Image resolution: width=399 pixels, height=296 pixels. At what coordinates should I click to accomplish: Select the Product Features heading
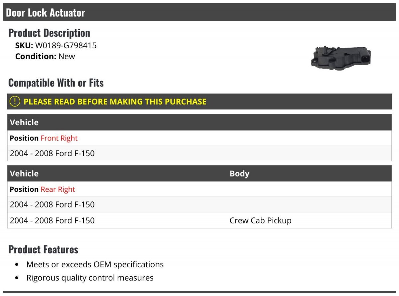pos(43,249)
